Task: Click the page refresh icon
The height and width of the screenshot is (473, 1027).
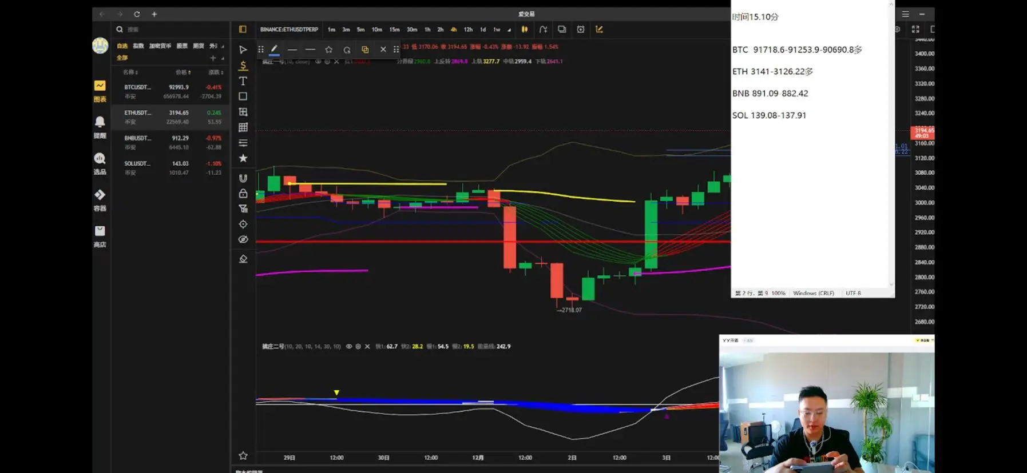Action: (137, 14)
